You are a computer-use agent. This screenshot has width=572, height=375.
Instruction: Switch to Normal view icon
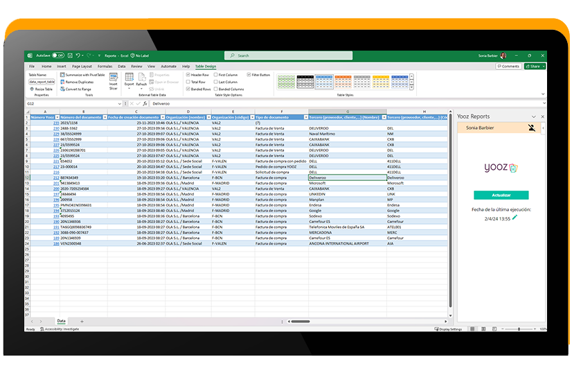pyautogui.click(x=472, y=329)
